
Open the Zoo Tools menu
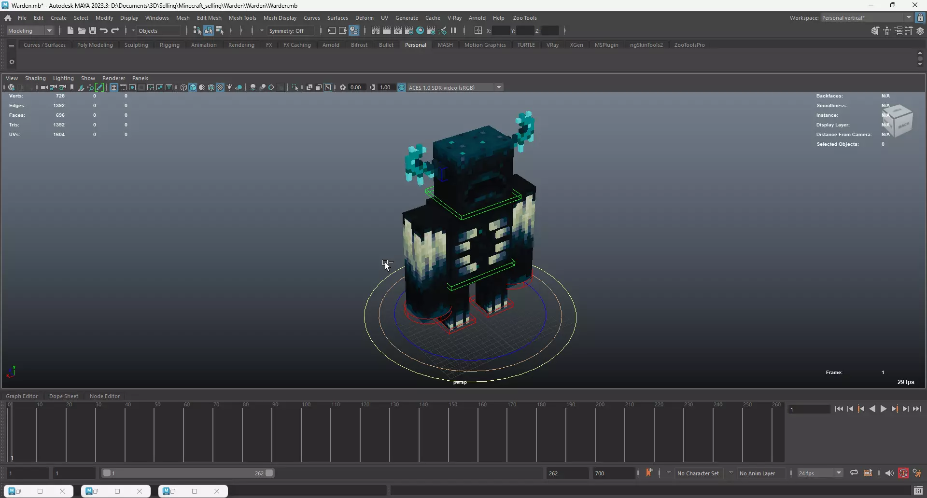point(525,18)
